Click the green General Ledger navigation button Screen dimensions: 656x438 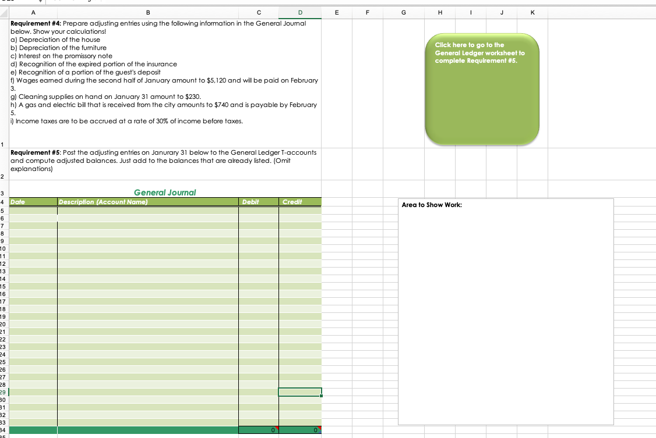482,87
